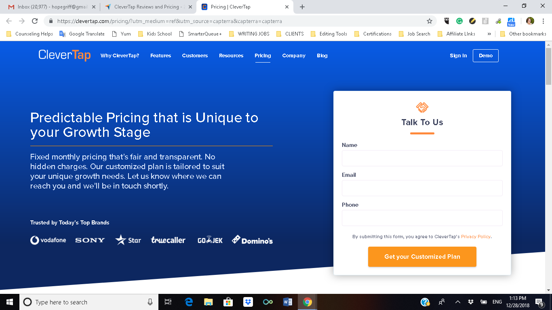This screenshot has height=310, width=552.
Task: Open File Explorer from taskbar
Action: coord(208,302)
